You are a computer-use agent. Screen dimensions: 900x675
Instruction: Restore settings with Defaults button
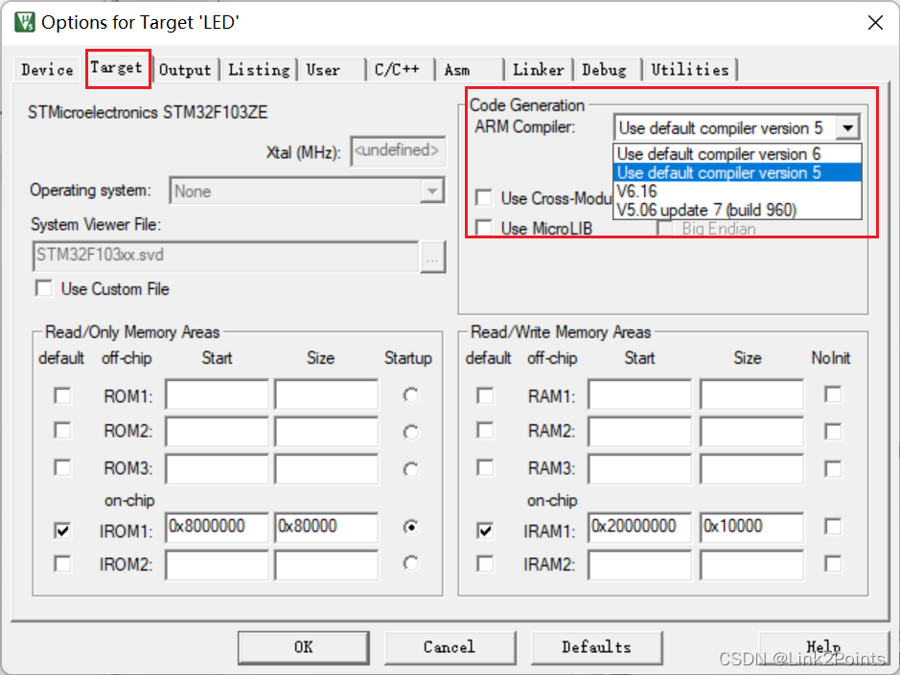[596, 647]
